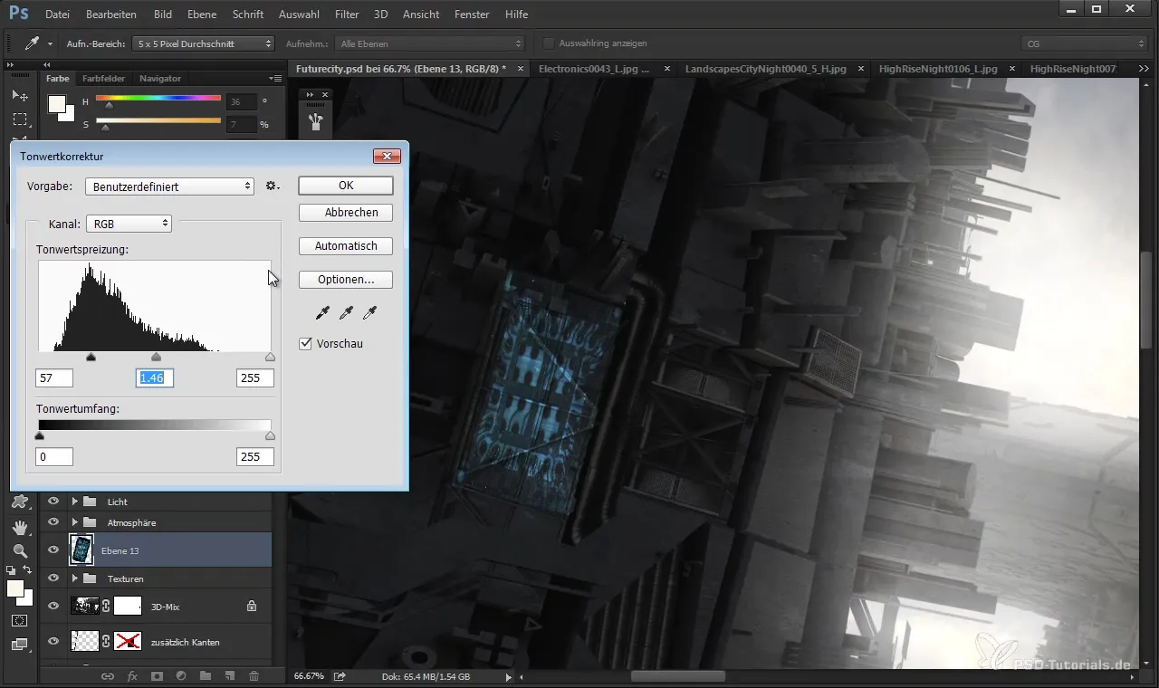Create new adjustment layer icon
Image resolution: width=1159 pixels, height=688 pixels.
pyautogui.click(x=181, y=676)
